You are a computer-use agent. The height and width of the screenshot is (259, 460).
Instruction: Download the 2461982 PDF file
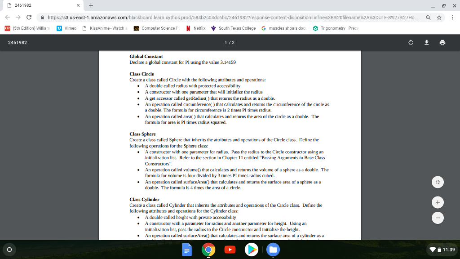tap(426, 42)
